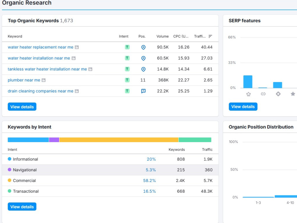Click yellow Commercial segment of intent bar
The image size is (297, 223).
(x=119, y=140)
